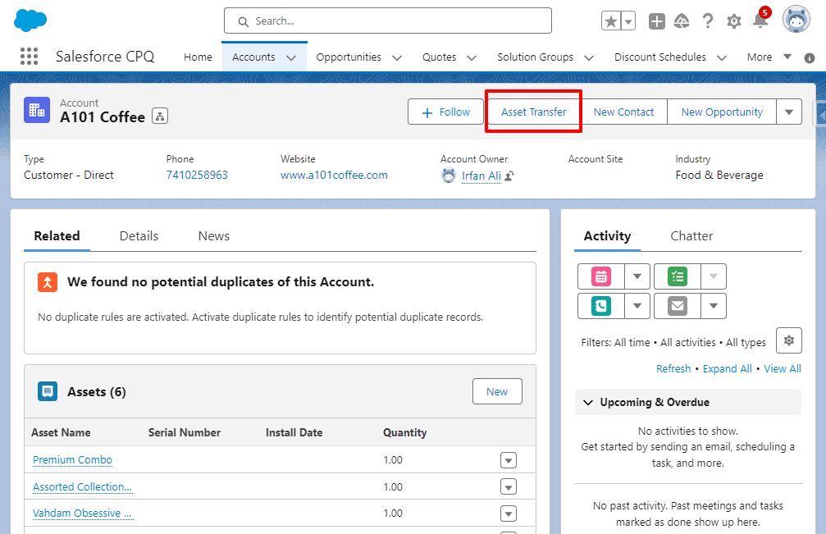The image size is (826, 534).
Task: Open the Help question mark icon
Action: [x=708, y=21]
